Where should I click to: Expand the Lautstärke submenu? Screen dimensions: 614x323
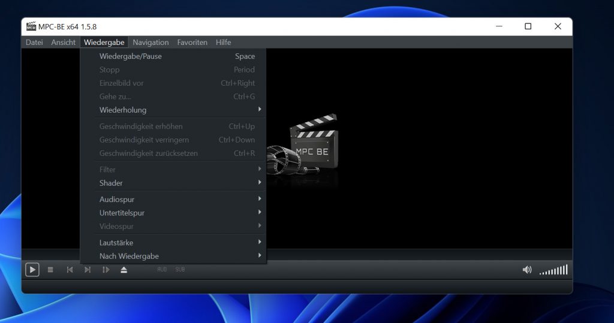[173, 243]
